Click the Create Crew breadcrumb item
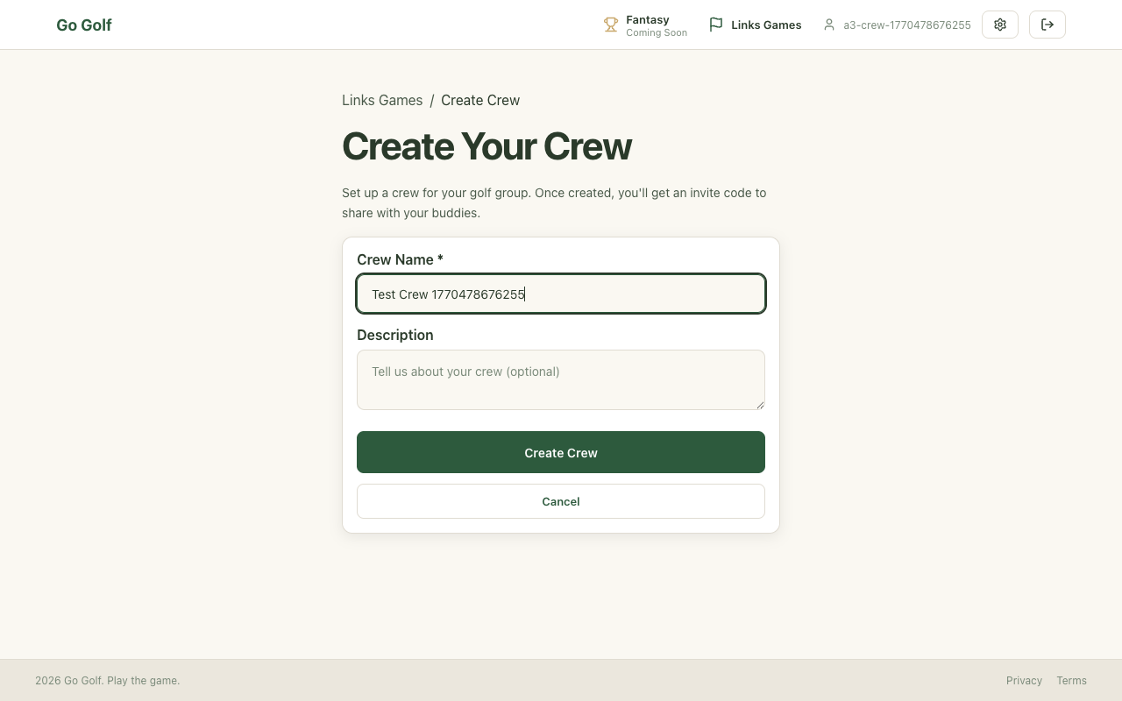The image size is (1122, 701). pyautogui.click(x=480, y=100)
